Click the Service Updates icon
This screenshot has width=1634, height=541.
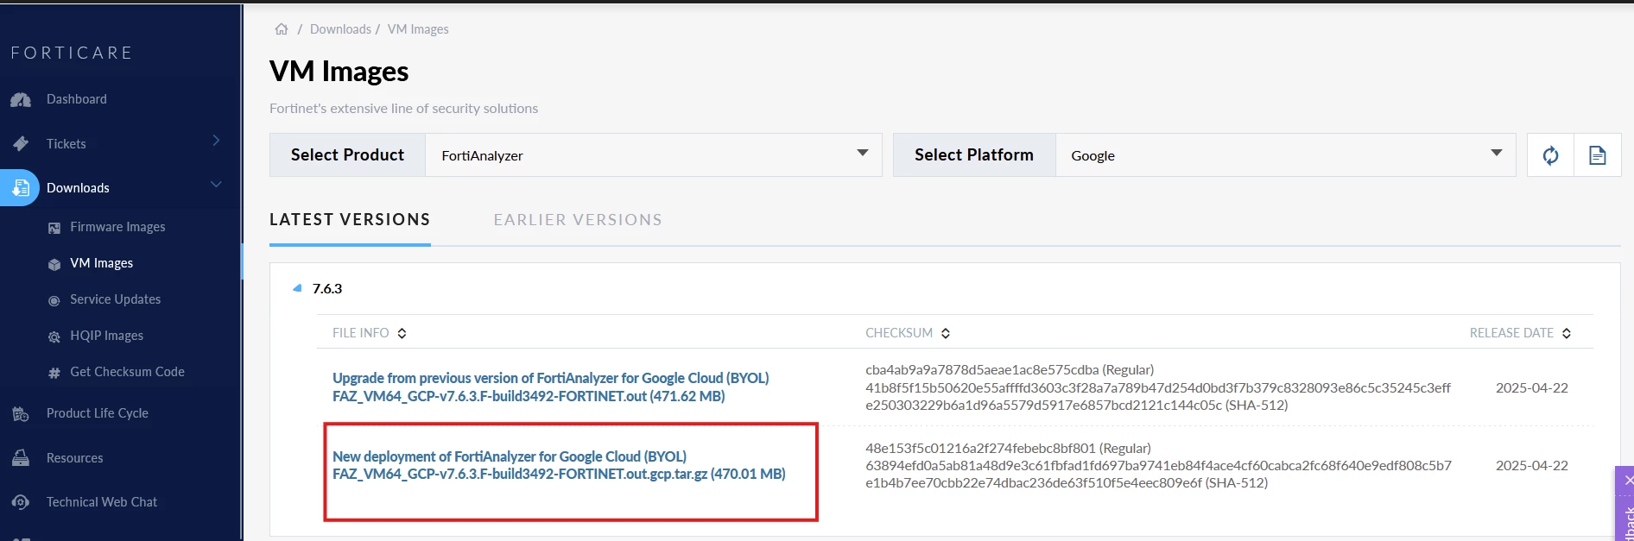tap(54, 300)
